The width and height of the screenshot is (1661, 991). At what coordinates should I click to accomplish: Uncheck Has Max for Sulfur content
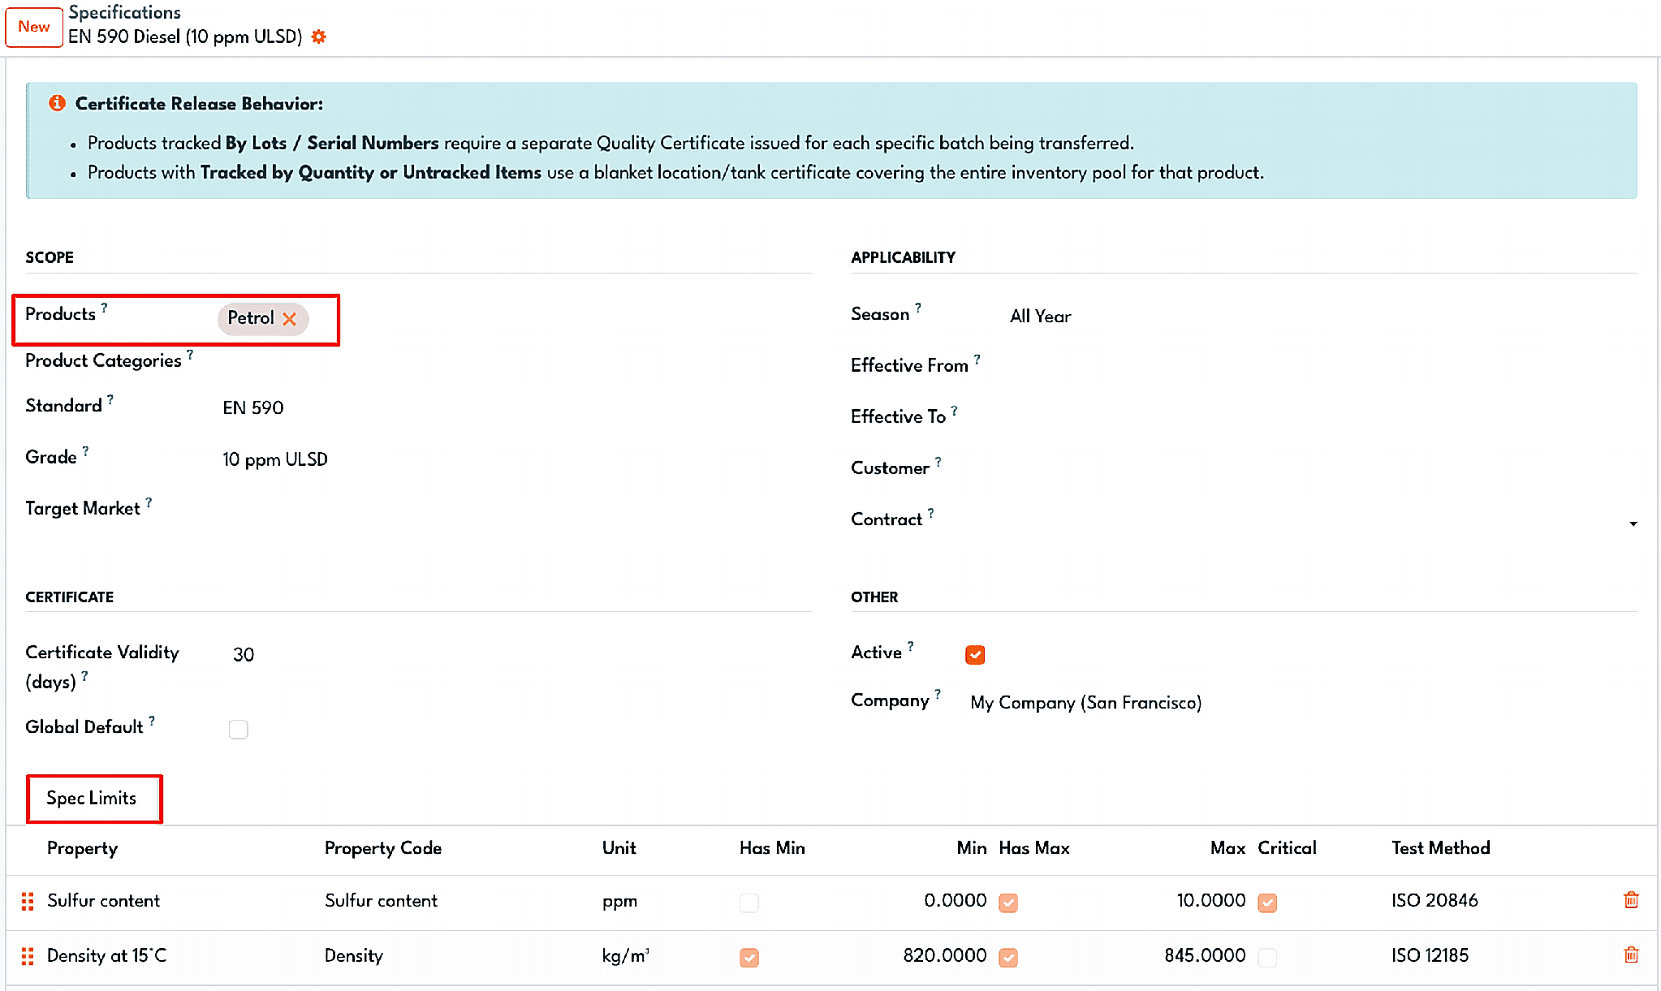pos(1008,903)
